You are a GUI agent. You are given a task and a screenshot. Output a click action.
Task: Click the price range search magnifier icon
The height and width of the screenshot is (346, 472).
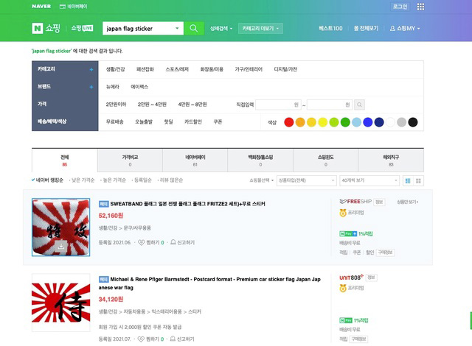pyautogui.click(x=359, y=105)
